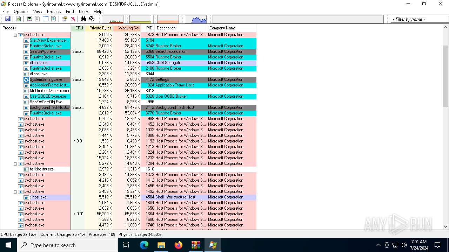Select the taskhostw.exe row
Viewport: 449px width, 252px height.
[128, 169]
